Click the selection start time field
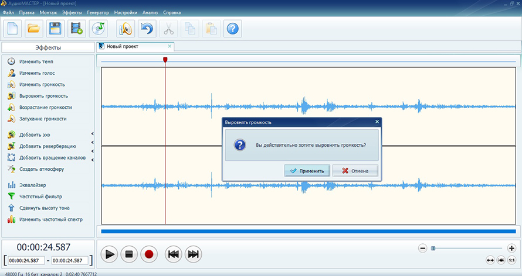The image size is (522, 276). coord(25,260)
